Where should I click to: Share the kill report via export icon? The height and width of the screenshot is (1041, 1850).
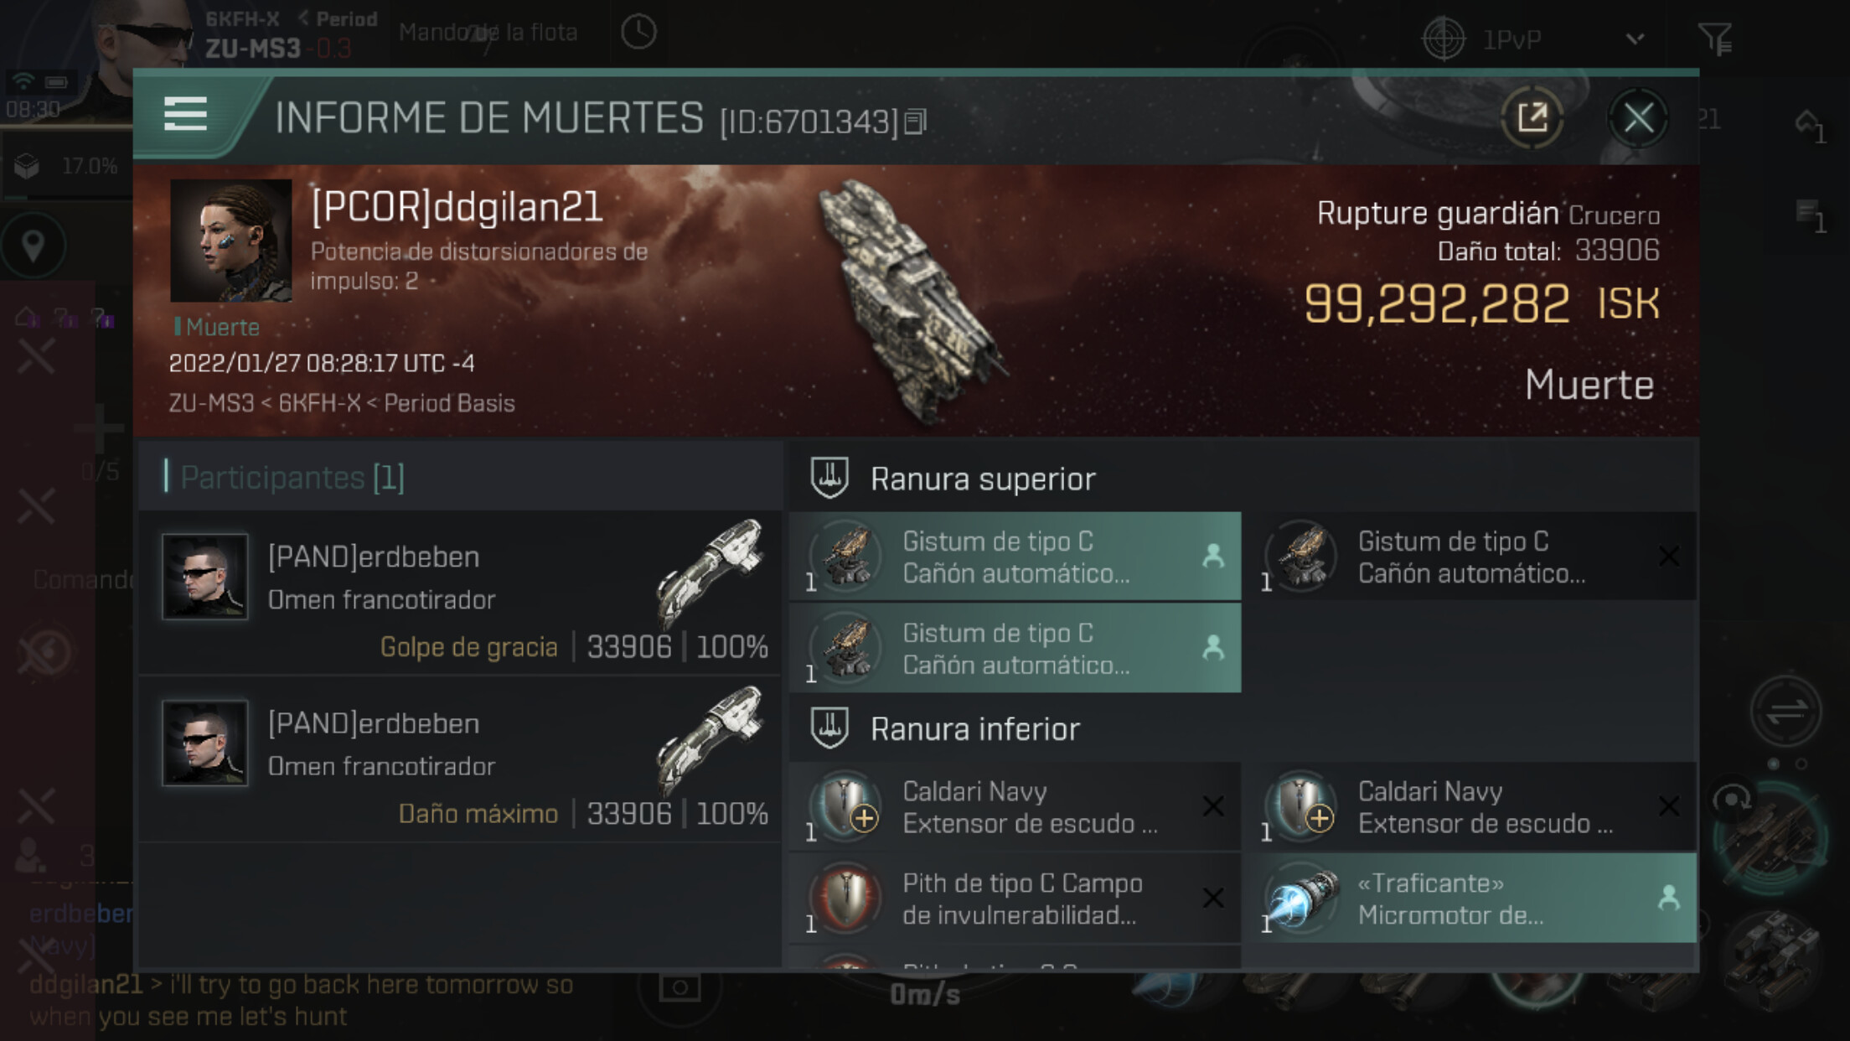(x=1532, y=117)
